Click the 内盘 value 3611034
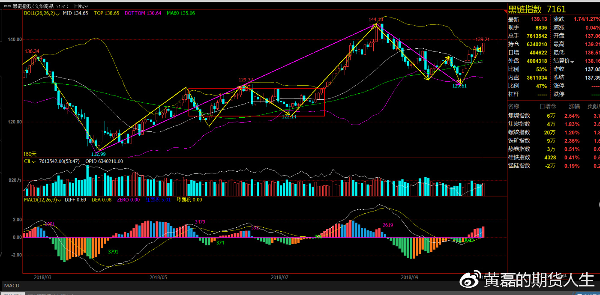 point(537,77)
